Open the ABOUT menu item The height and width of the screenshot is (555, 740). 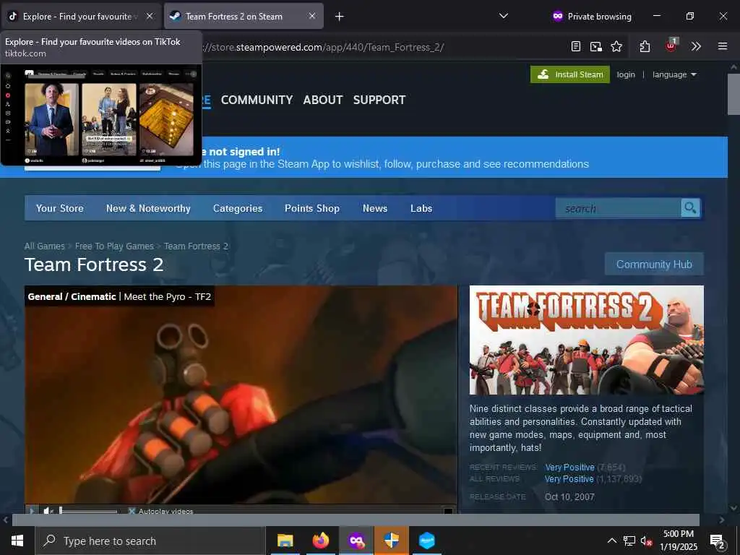point(323,100)
